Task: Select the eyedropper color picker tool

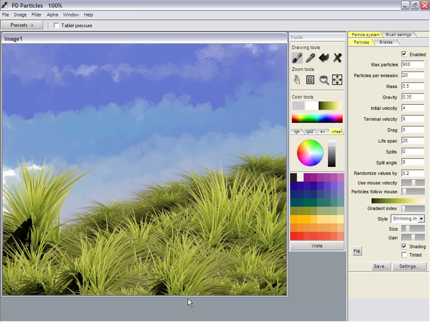Action: tap(310, 57)
